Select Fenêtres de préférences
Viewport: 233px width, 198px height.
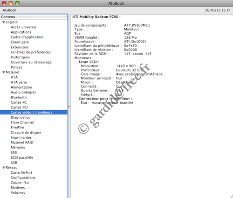[x=31, y=52]
